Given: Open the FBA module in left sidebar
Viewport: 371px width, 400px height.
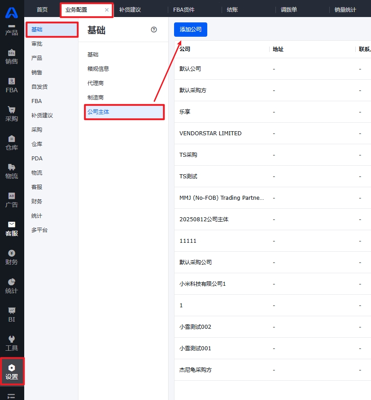Looking at the screenshot, I should coord(12,86).
